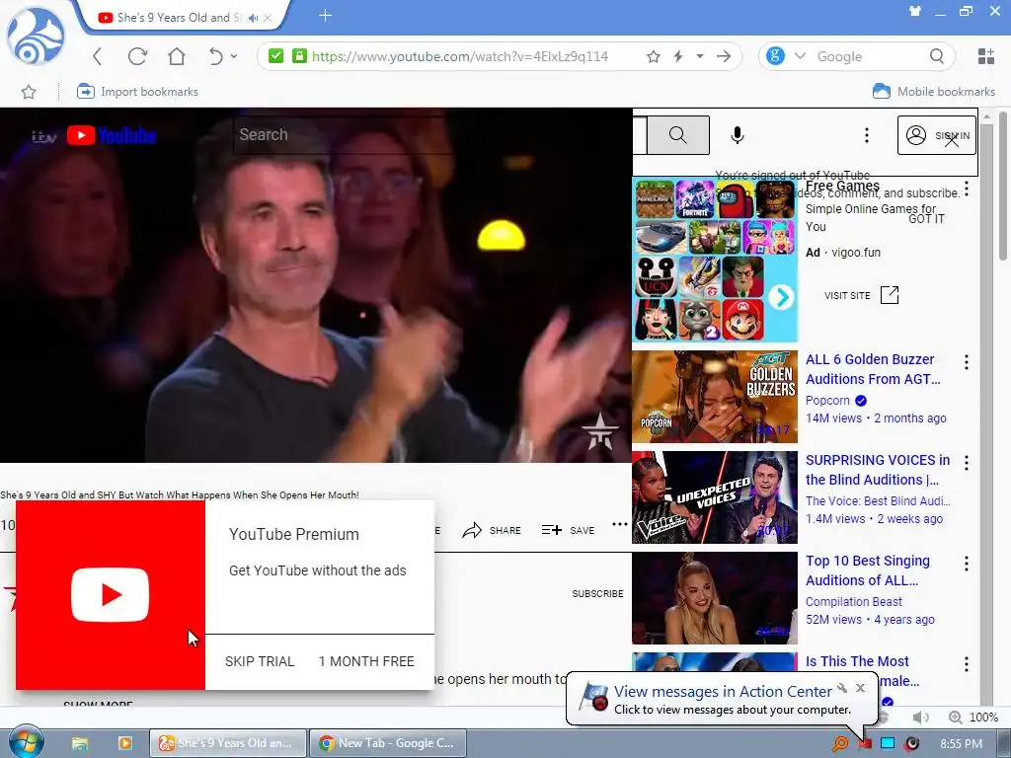Open SURPRISING VOICES in the Blind Auditions video

(x=878, y=470)
